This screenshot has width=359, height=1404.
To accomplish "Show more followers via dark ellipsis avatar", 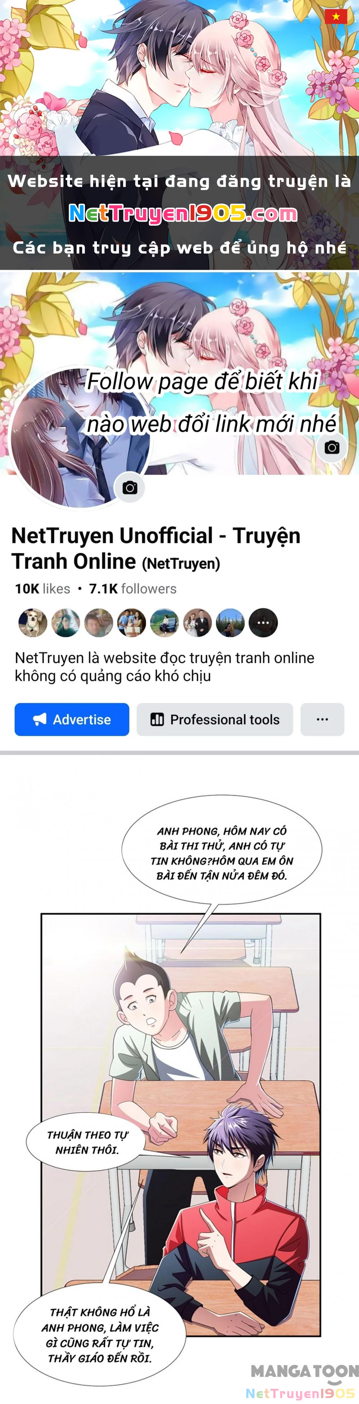I will point(263,622).
